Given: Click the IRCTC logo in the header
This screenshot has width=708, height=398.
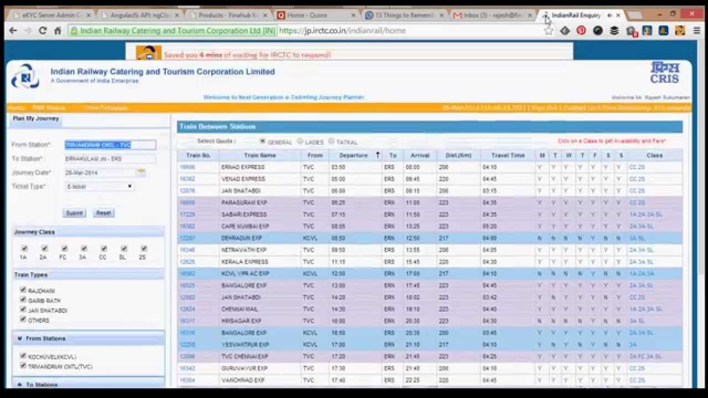Looking at the screenshot, I should coord(25,76).
